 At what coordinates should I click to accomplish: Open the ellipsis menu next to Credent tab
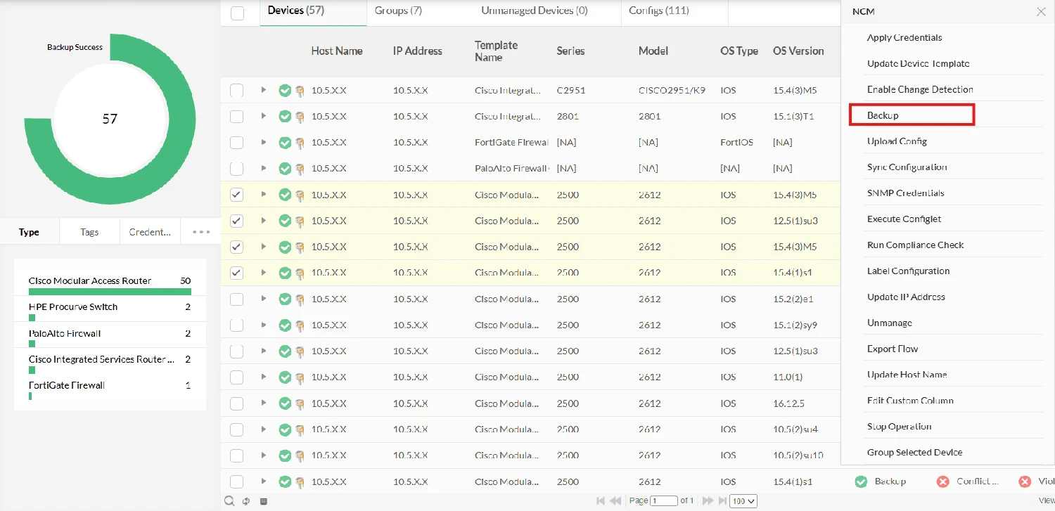pos(201,231)
